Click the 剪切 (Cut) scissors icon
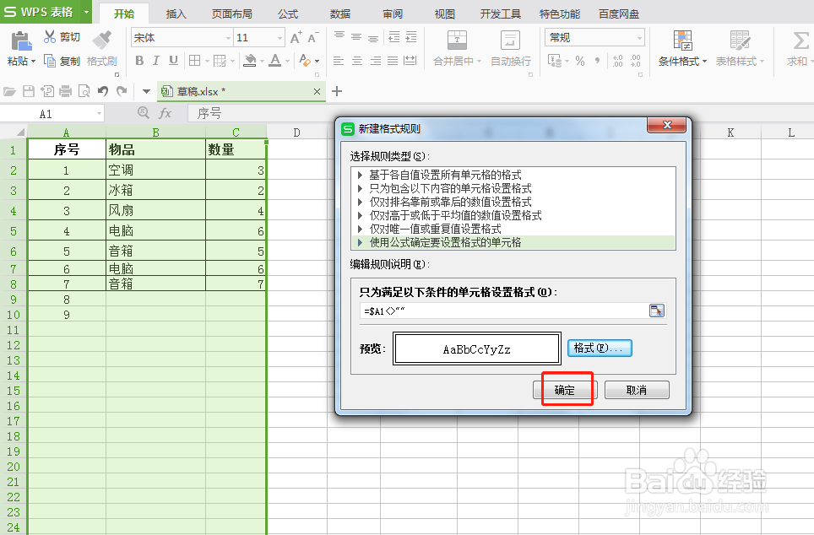 (x=49, y=36)
